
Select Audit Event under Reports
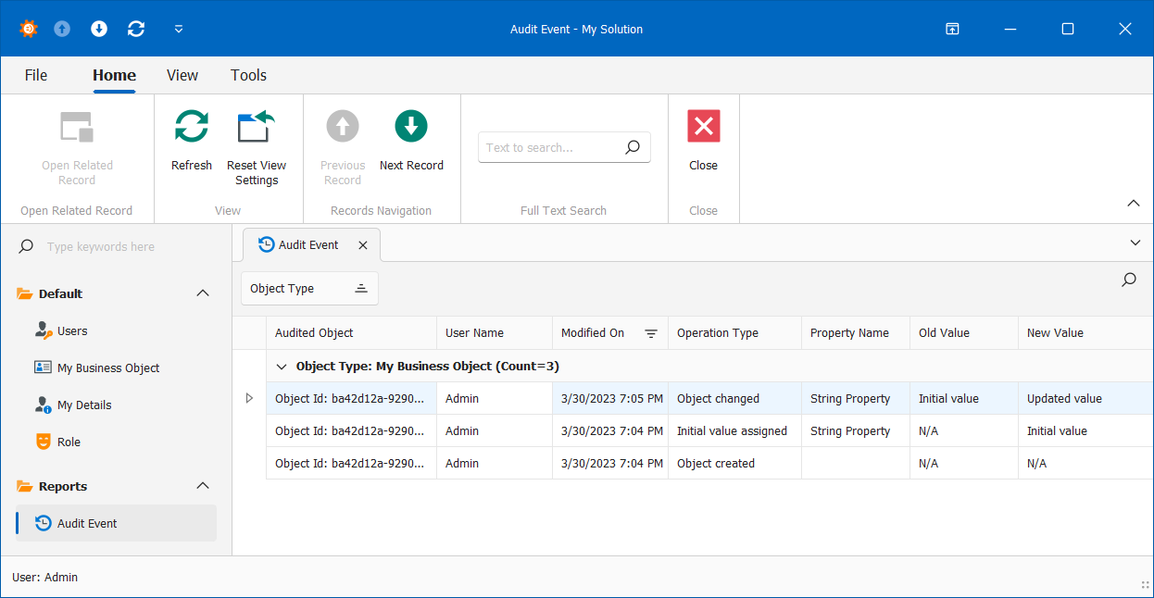pyautogui.click(x=117, y=523)
